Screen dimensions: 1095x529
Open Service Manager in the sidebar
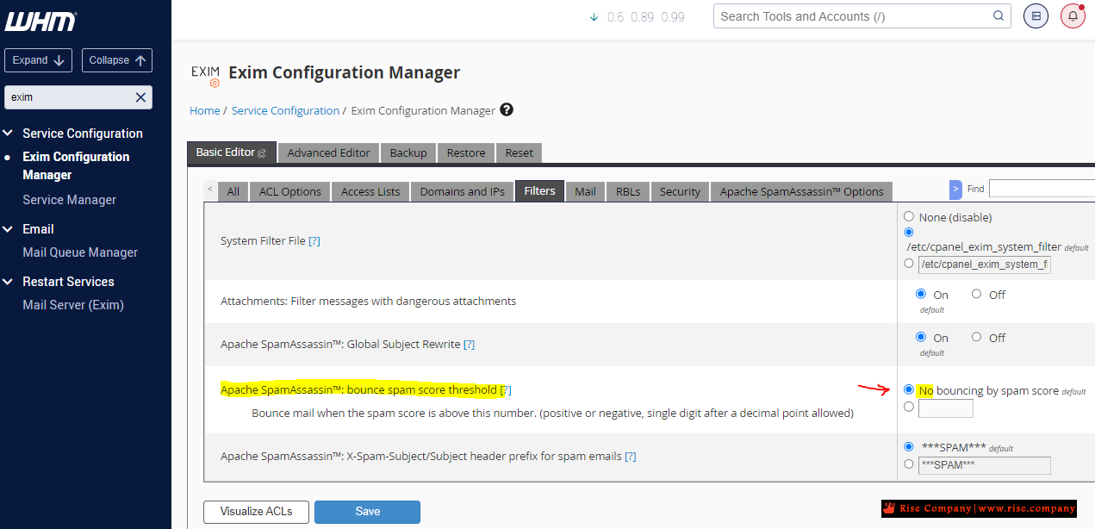[69, 200]
